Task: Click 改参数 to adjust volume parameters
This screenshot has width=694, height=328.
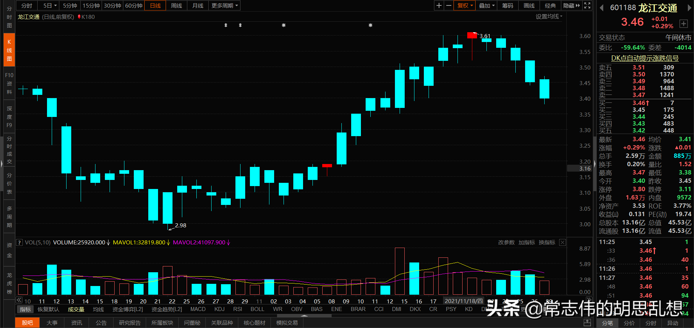Action: point(506,242)
